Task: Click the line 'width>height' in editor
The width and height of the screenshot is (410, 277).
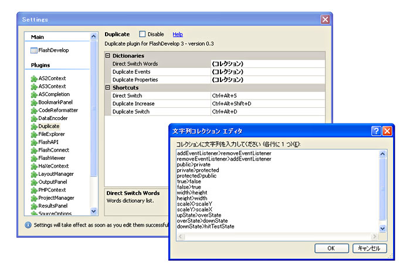Action: click(192, 193)
